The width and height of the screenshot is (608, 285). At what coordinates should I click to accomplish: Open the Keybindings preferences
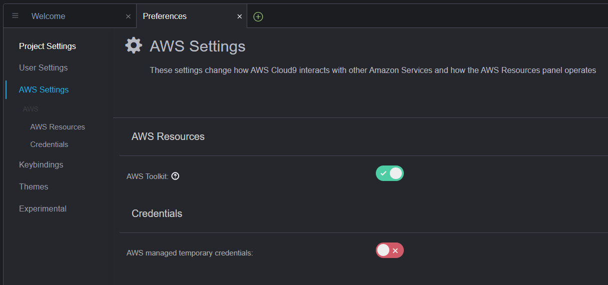coord(41,164)
